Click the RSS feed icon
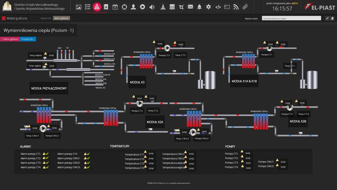Screen dimensions: 337x190 (236, 7)
